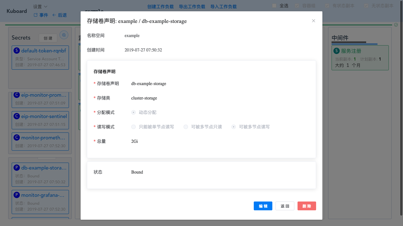Select the 可被多节点只读 radio button
The height and width of the screenshot is (226, 403).
click(186, 127)
